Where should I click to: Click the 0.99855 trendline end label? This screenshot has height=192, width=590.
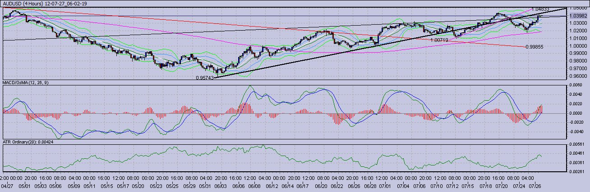pos(534,46)
